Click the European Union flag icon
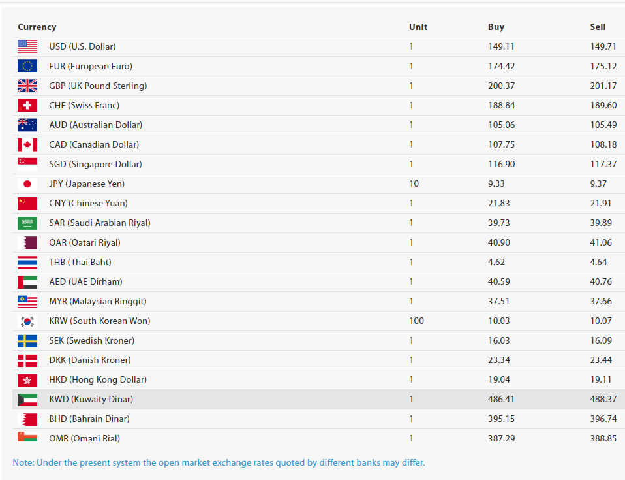Image resolution: width=625 pixels, height=480 pixels. pyautogui.click(x=27, y=66)
